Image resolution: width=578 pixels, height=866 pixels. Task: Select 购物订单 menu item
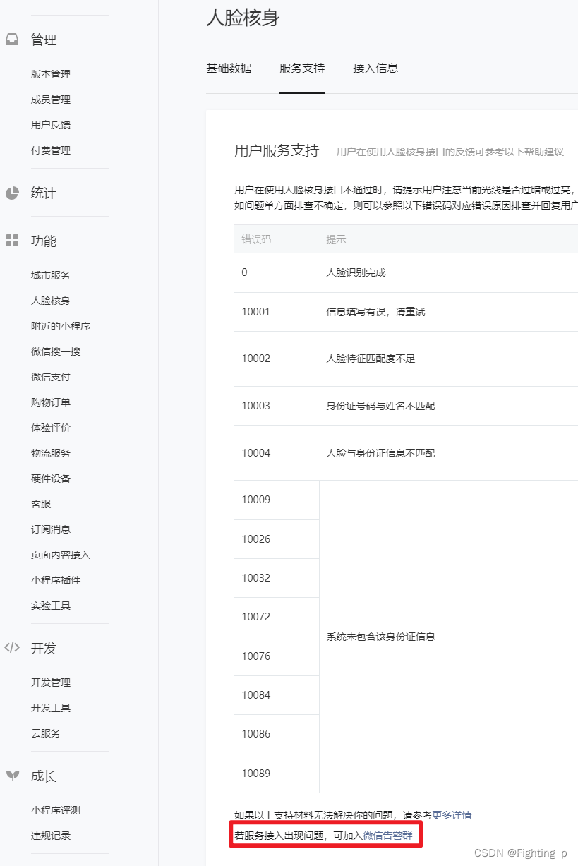(51, 402)
